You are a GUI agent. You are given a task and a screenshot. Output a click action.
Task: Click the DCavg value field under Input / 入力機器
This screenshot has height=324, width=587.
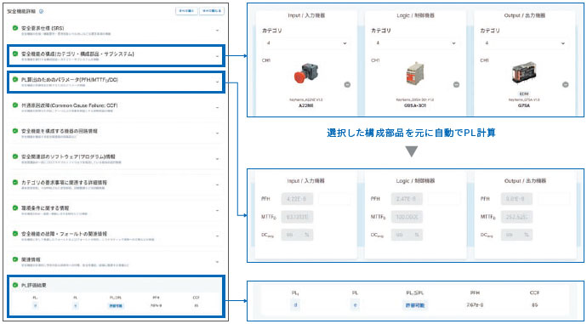click(x=298, y=235)
